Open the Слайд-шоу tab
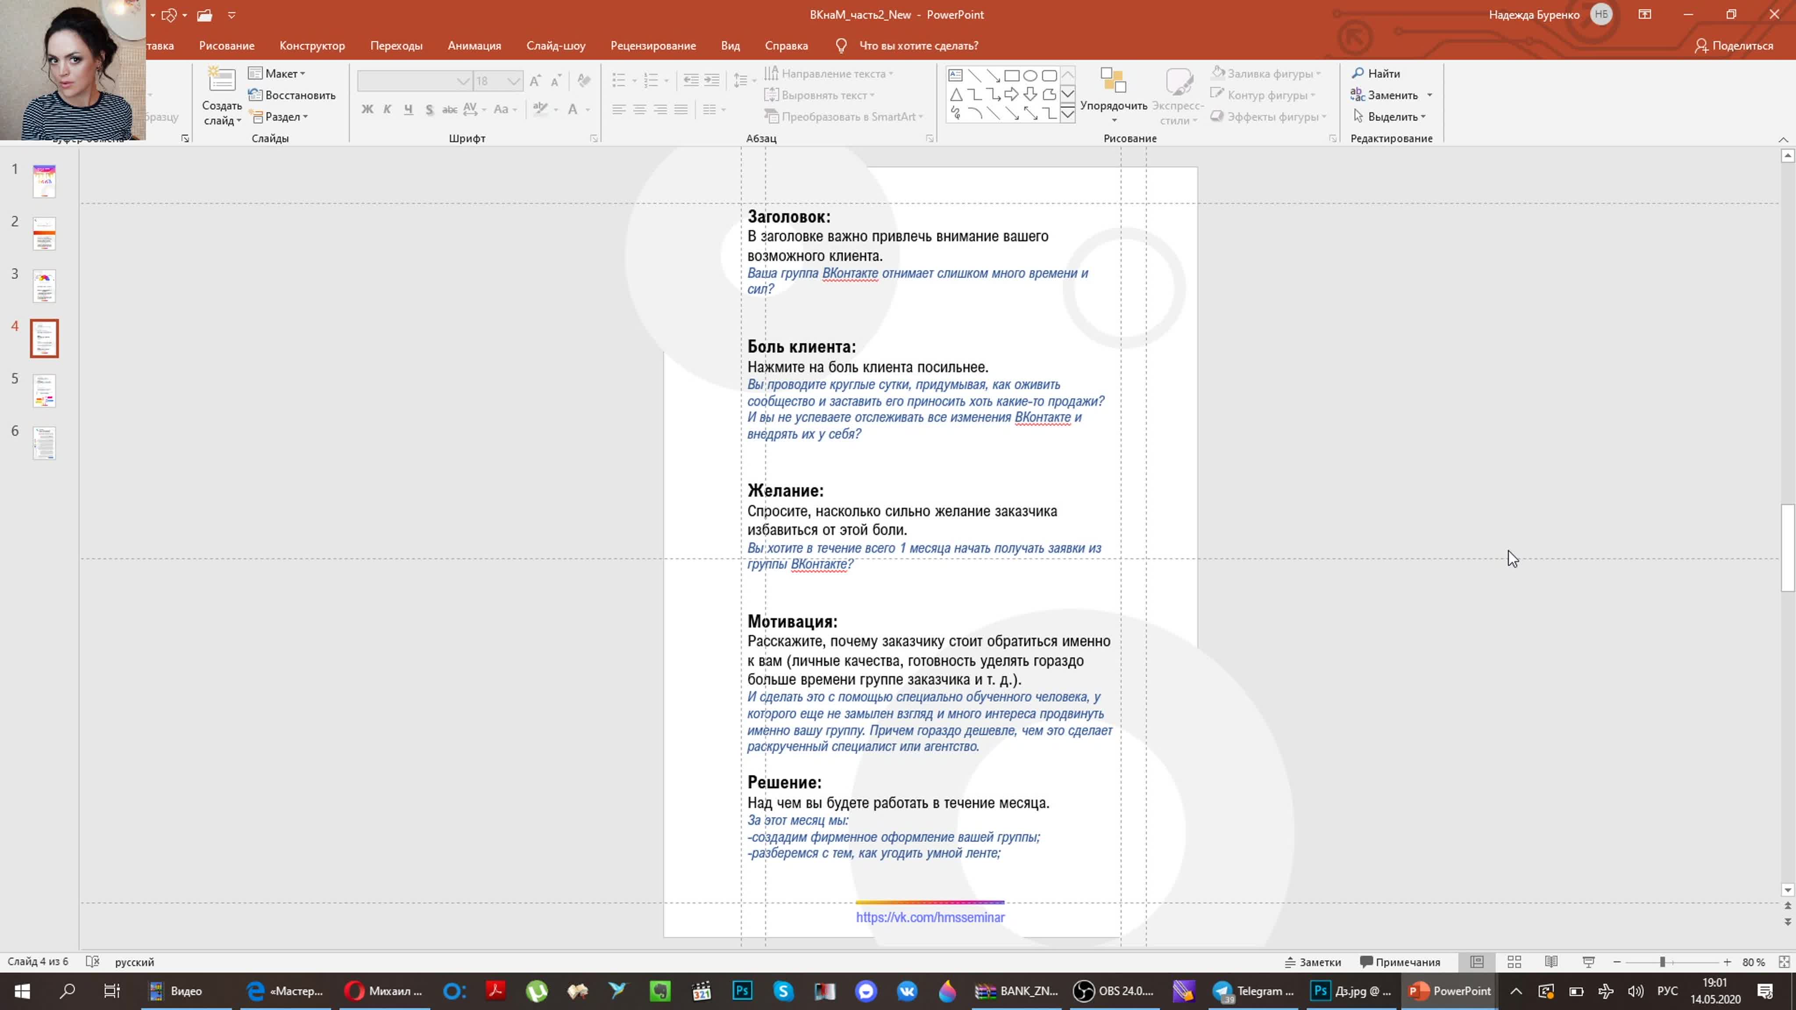Viewport: 1796px width, 1010px height. tap(556, 45)
